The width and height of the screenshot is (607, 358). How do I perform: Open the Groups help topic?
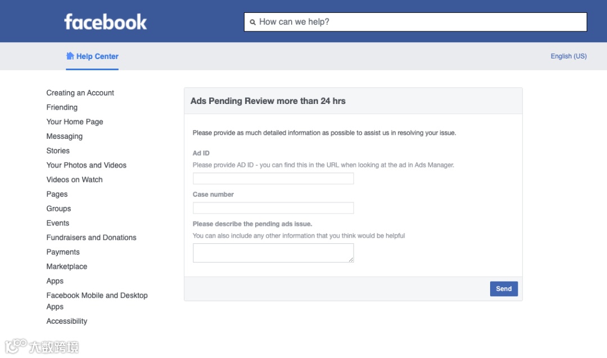tap(58, 209)
